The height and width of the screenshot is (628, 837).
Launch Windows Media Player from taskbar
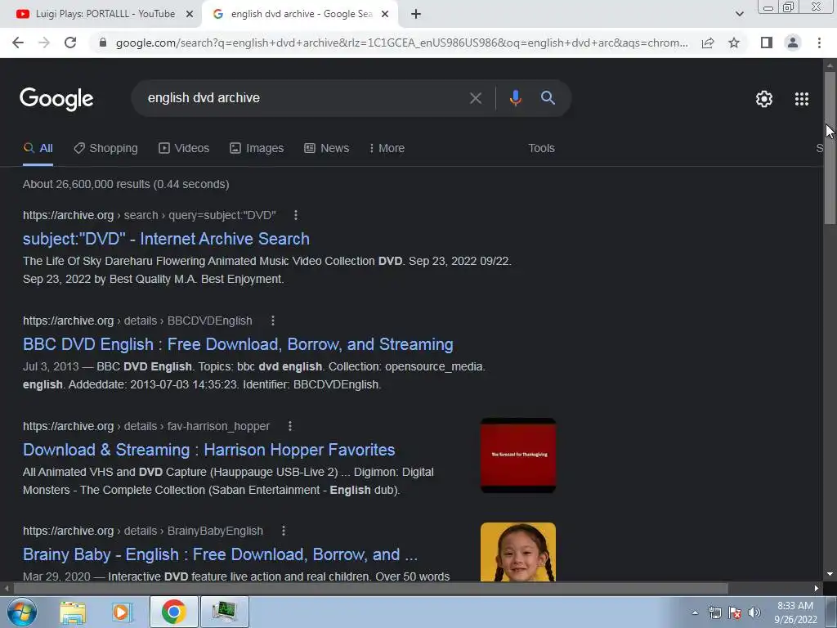click(x=123, y=612)
